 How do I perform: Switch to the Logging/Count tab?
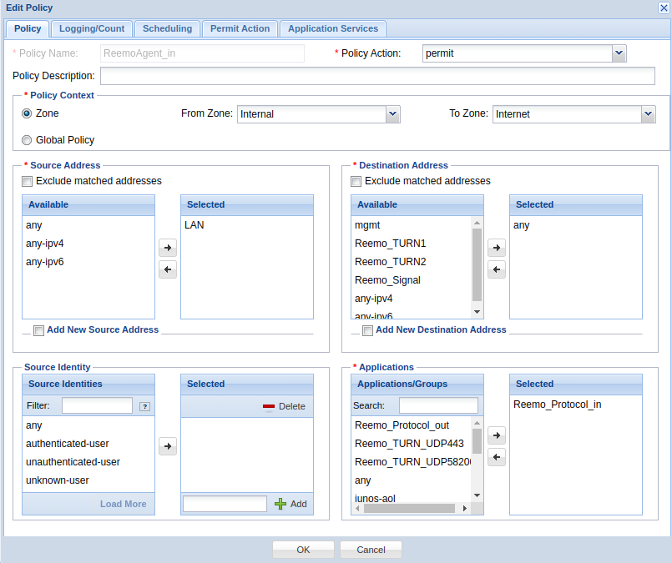point(92,28)
